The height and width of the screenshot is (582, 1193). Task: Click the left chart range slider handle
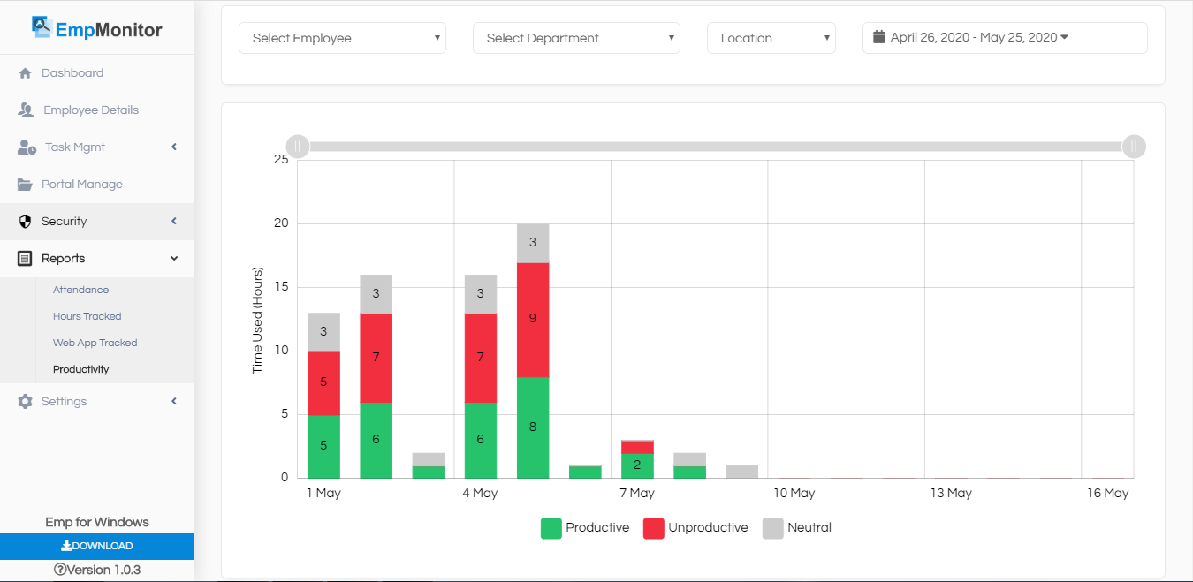pos(298,146)
